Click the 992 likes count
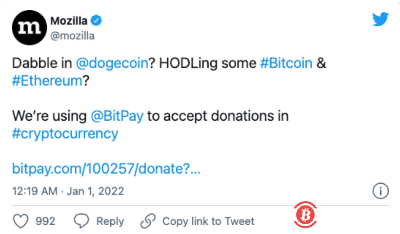 pyautogui.click(x=45, y=221)
